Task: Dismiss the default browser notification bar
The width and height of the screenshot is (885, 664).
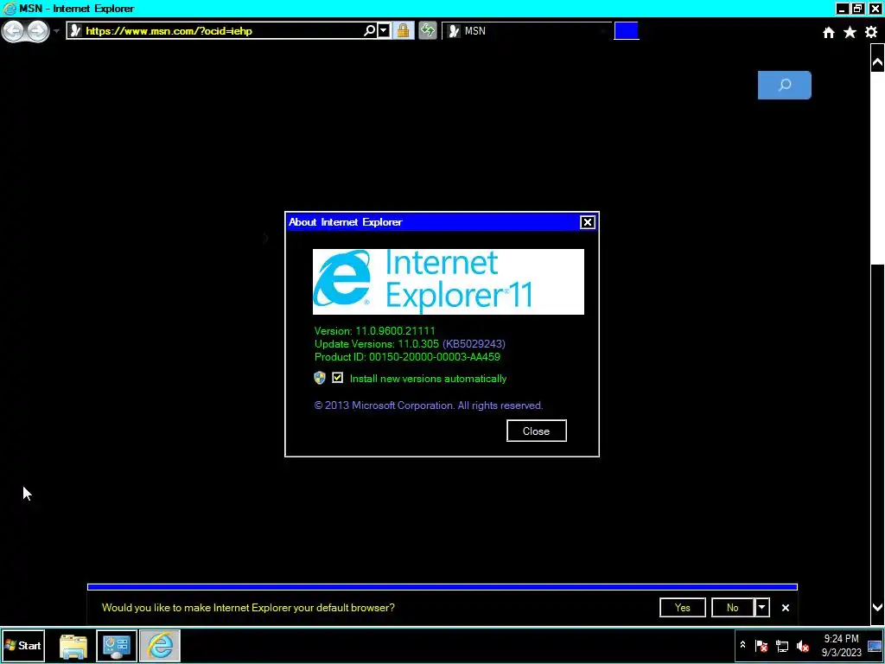Action: (x=785, y=608)
